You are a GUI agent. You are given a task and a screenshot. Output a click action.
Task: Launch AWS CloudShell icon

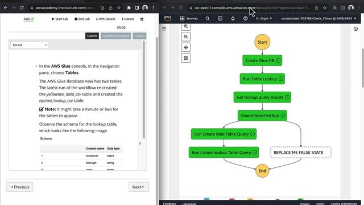(220, 18)
